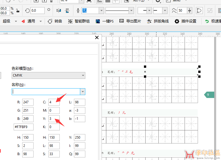Screen dimensions: 221x160
Task: Click the I field showing 99
Action: [x=79, y=146]
